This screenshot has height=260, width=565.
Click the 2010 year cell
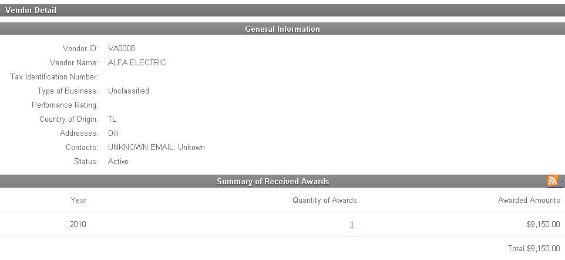pos(78,225)
